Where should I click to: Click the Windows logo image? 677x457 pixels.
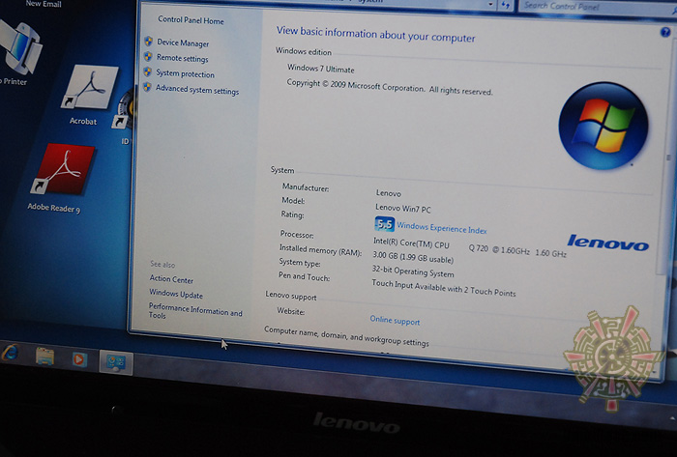[603, 126]
